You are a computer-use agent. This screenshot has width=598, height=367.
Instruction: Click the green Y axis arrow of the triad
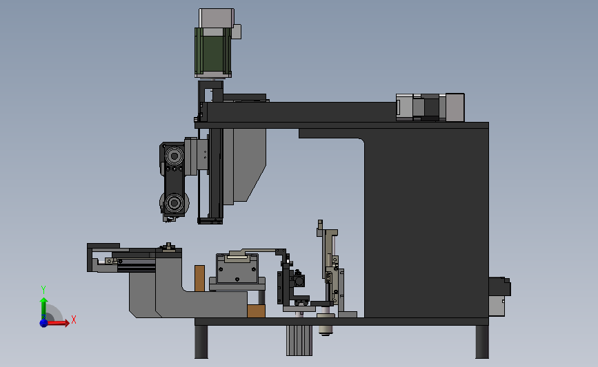(43, 308)
